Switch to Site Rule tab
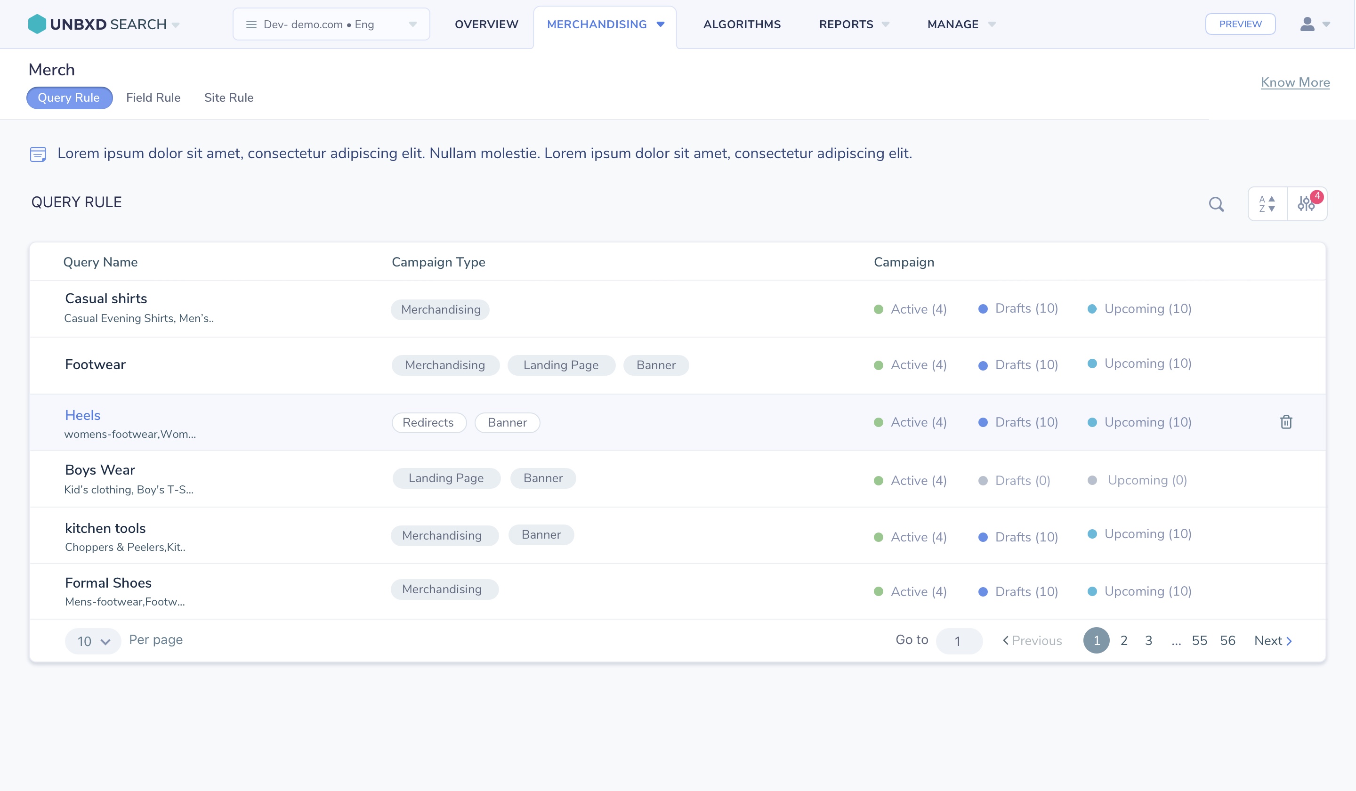1356x791 pixels. (x=229, y=97)
